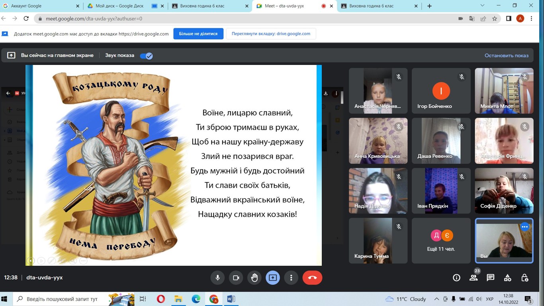
Task: Open Ещё 11 чел. participants tile
Action: tap(441, 241)
